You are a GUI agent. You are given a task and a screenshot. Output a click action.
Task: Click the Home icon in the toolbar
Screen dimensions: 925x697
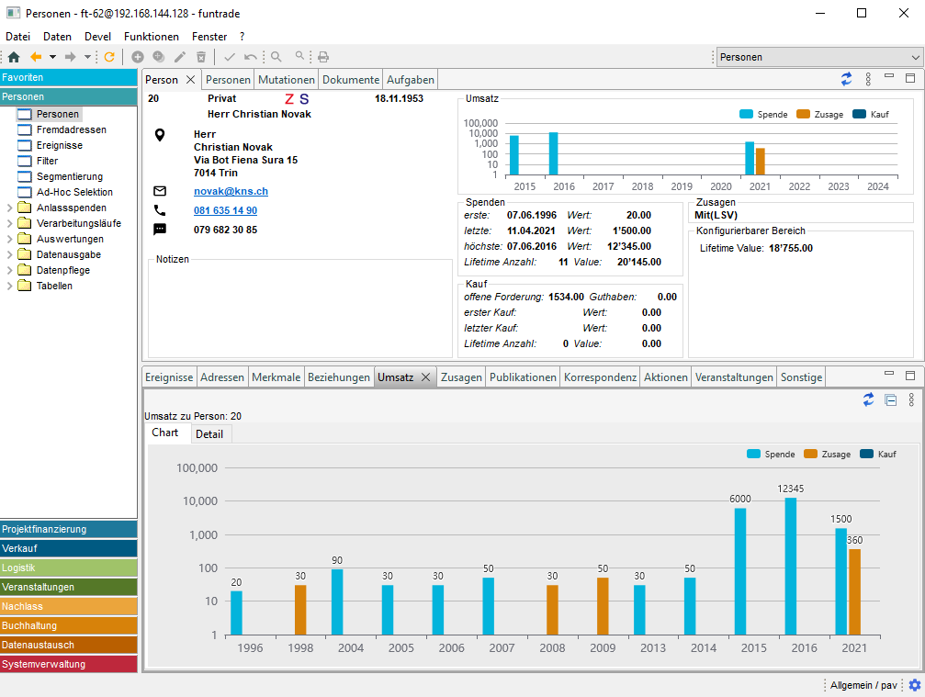pos(13,57)
